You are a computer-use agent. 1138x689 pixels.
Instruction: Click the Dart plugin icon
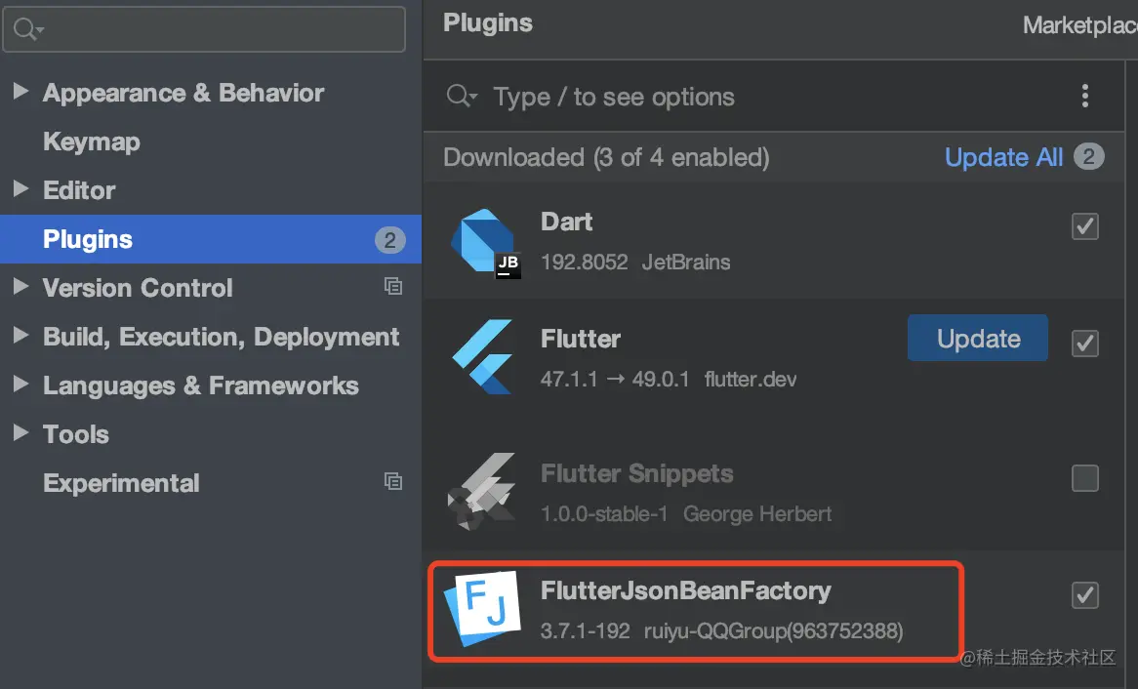485,243
